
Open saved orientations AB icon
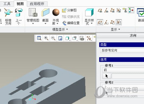coord(75,38)
